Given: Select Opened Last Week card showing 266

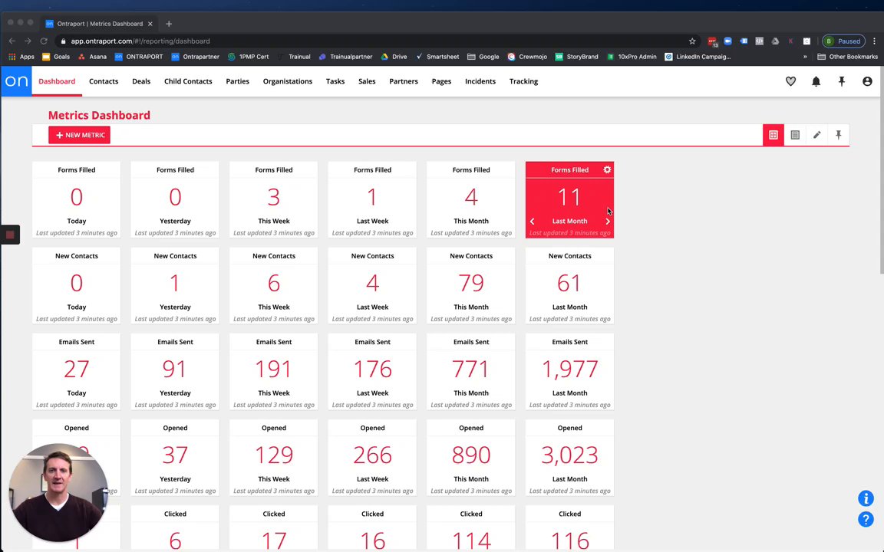Looking at the screenshot, I should (x=372, y=458).
